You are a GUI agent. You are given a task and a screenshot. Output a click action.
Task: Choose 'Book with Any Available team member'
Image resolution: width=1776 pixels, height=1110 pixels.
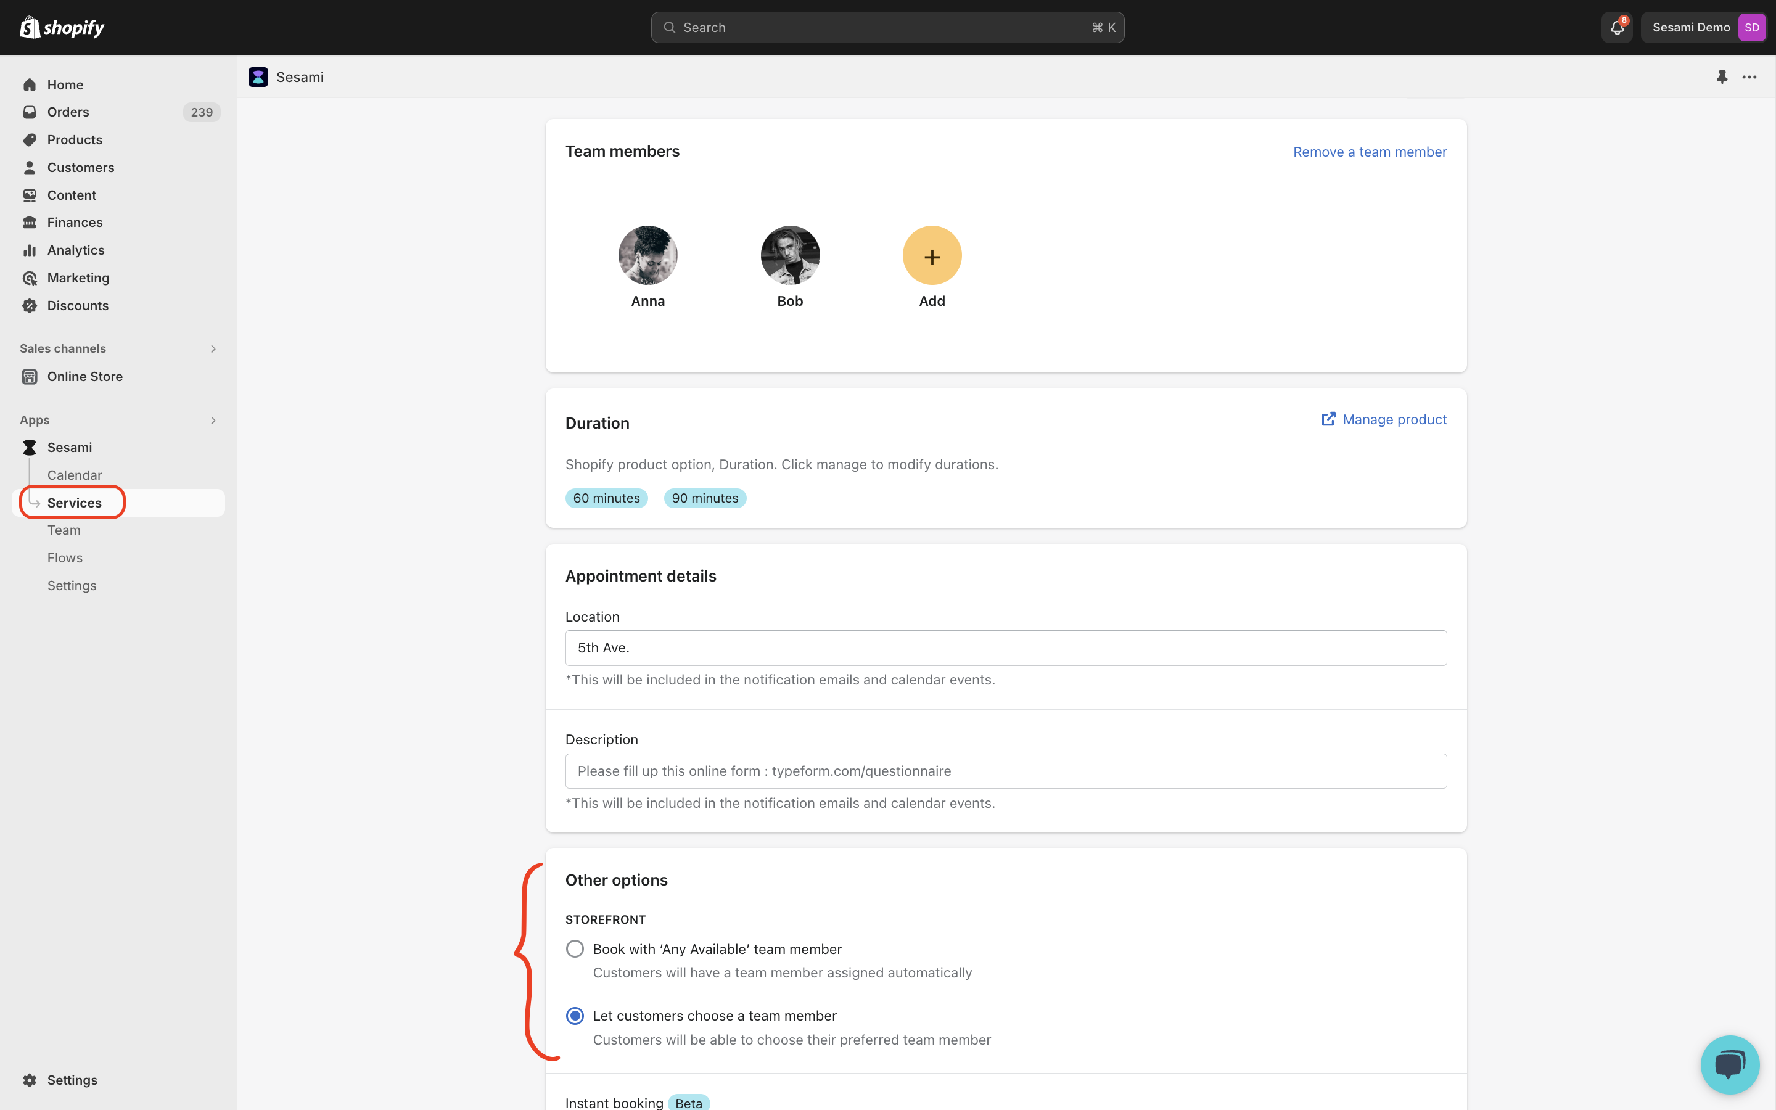[x=575, y=948]
